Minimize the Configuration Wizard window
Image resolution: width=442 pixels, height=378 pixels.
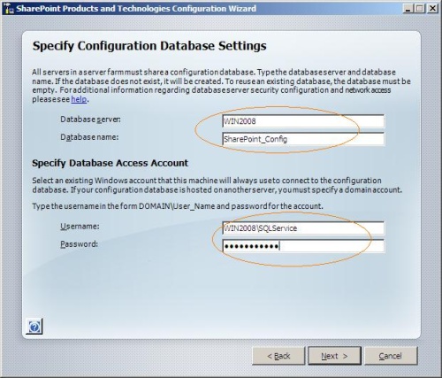(408, 8)
